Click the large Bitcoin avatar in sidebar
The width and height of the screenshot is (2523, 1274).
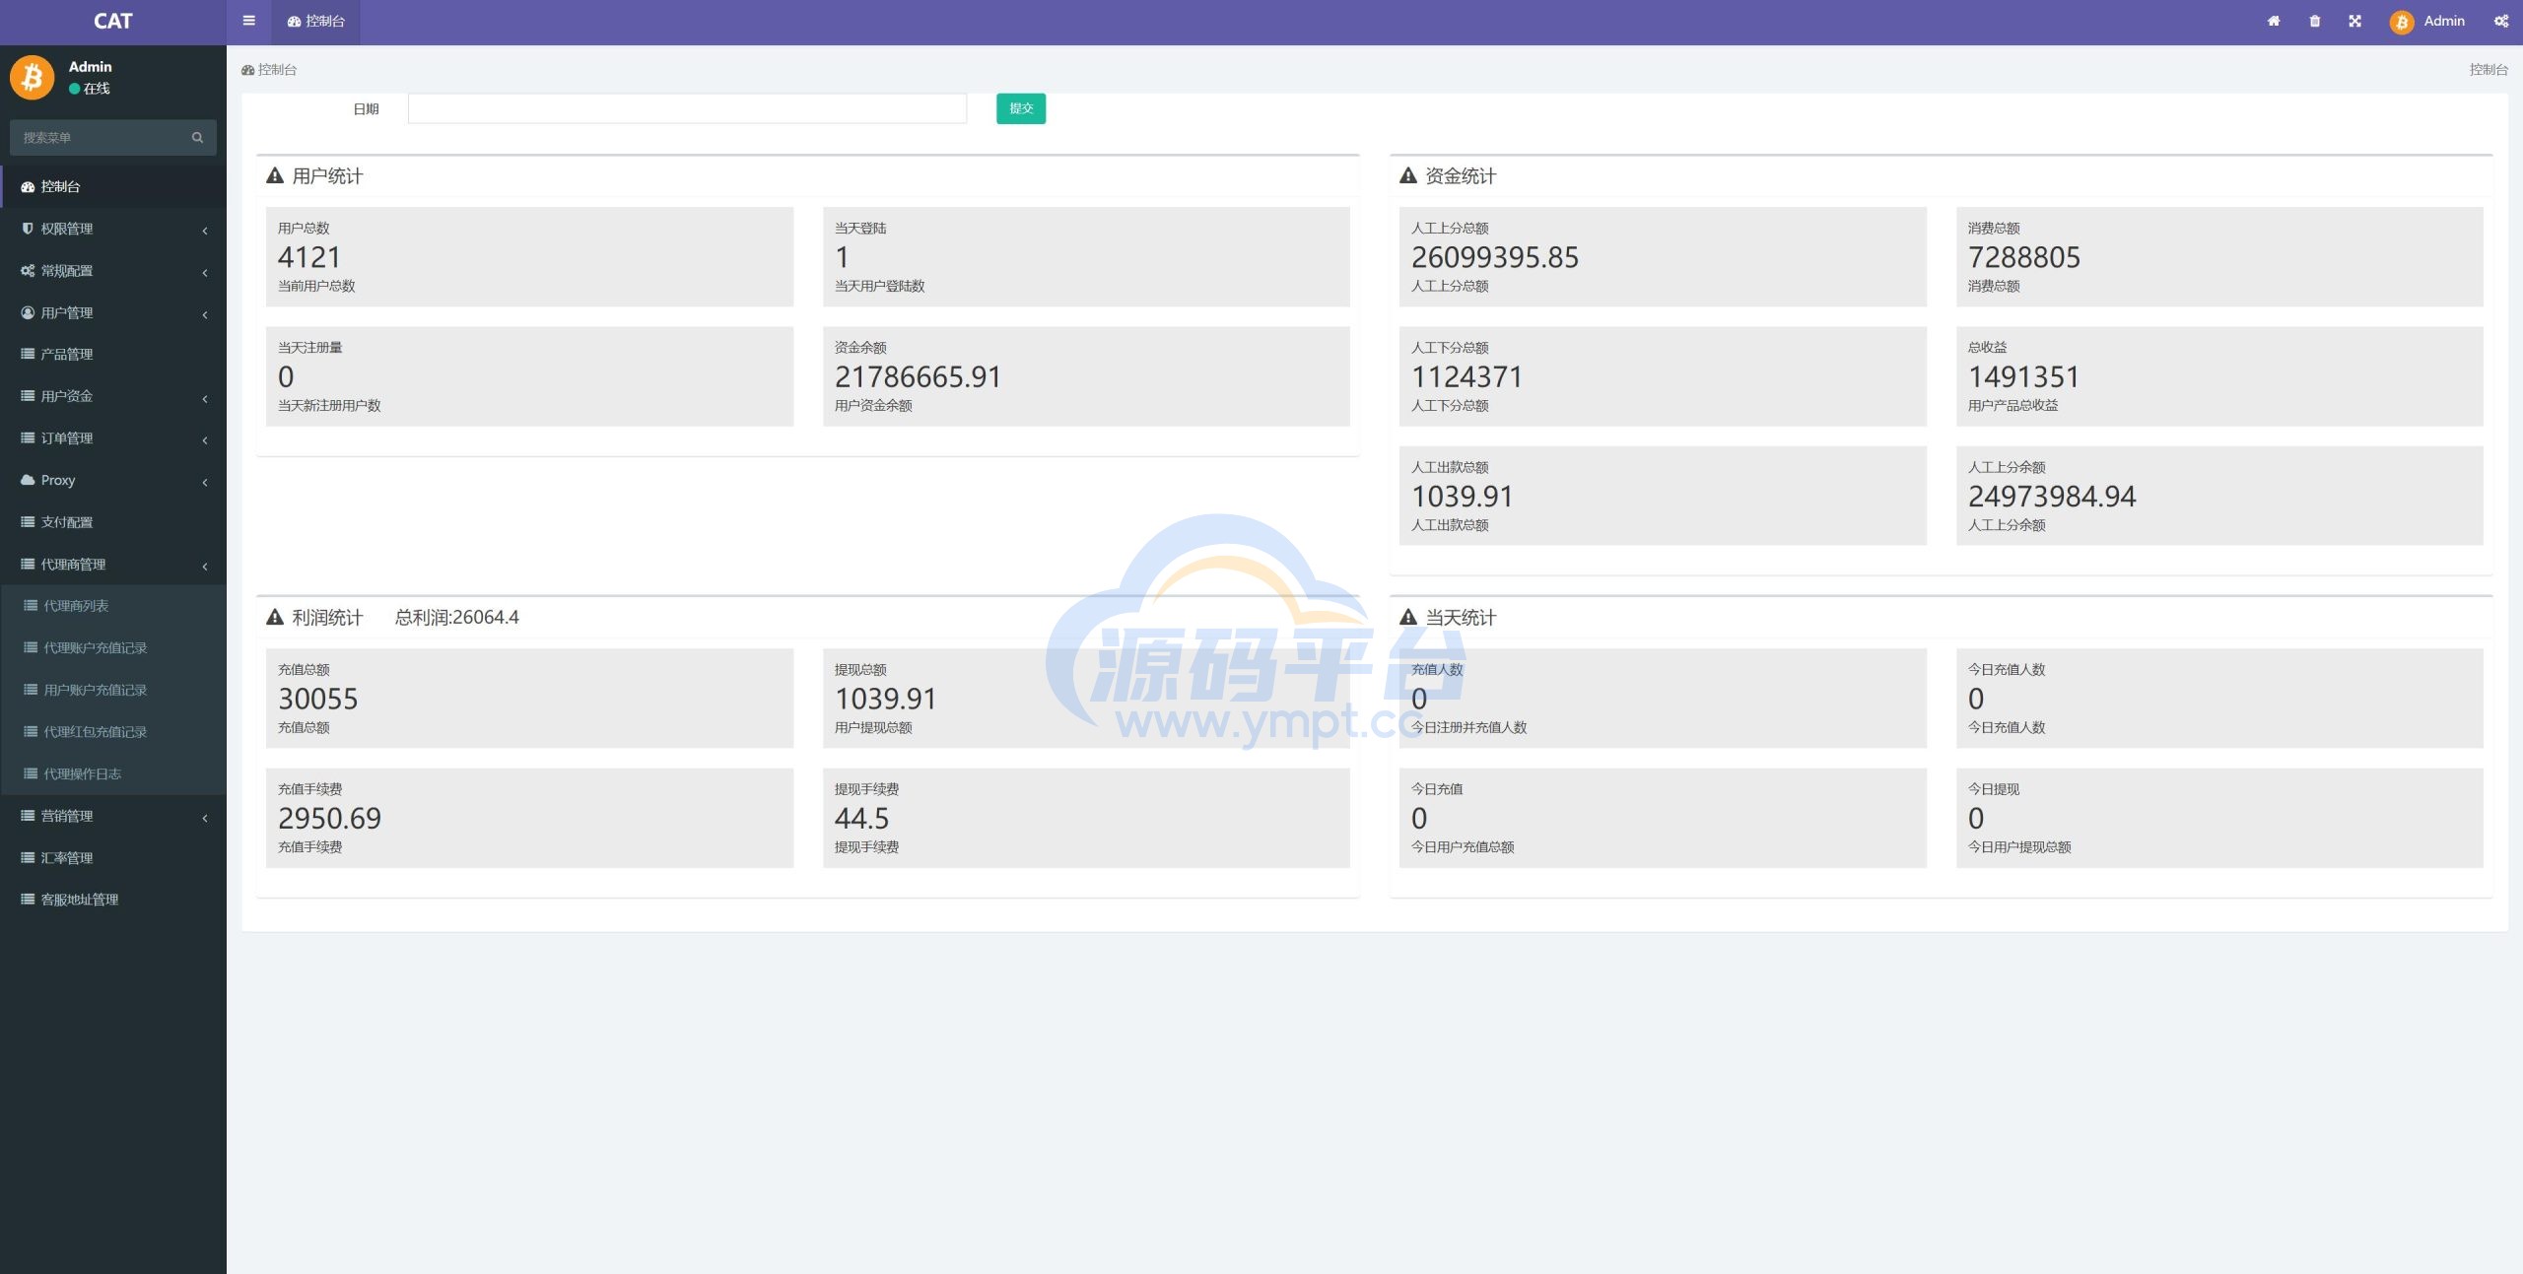click(33, 77)
